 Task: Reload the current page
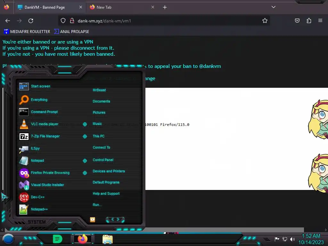pos(31,21)
